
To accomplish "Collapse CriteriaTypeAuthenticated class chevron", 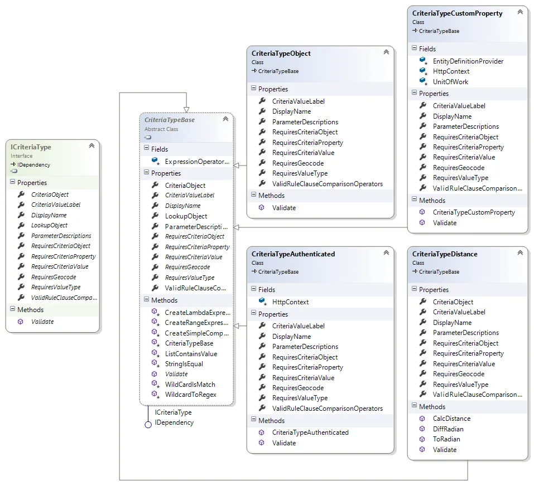I will click(x=386, y=252).
